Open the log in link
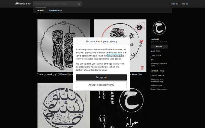The image size is (205, 128). coord(185,4)
